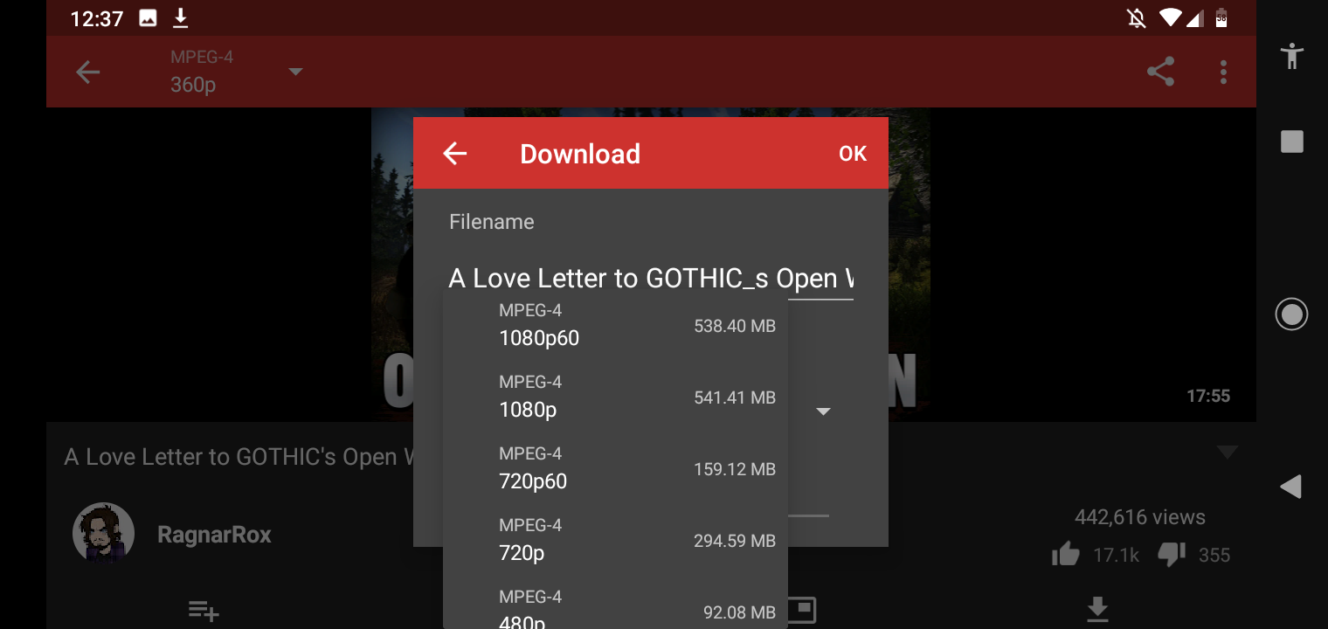Tap the Wi-Fi icon in status bar

point(1171,18)
